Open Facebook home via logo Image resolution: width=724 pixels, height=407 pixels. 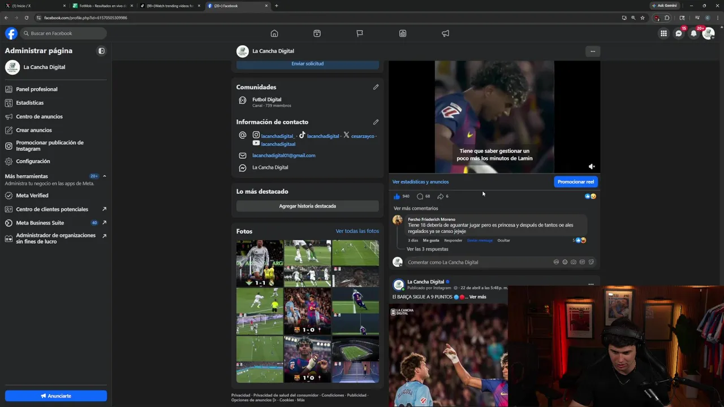coord(11,33)
